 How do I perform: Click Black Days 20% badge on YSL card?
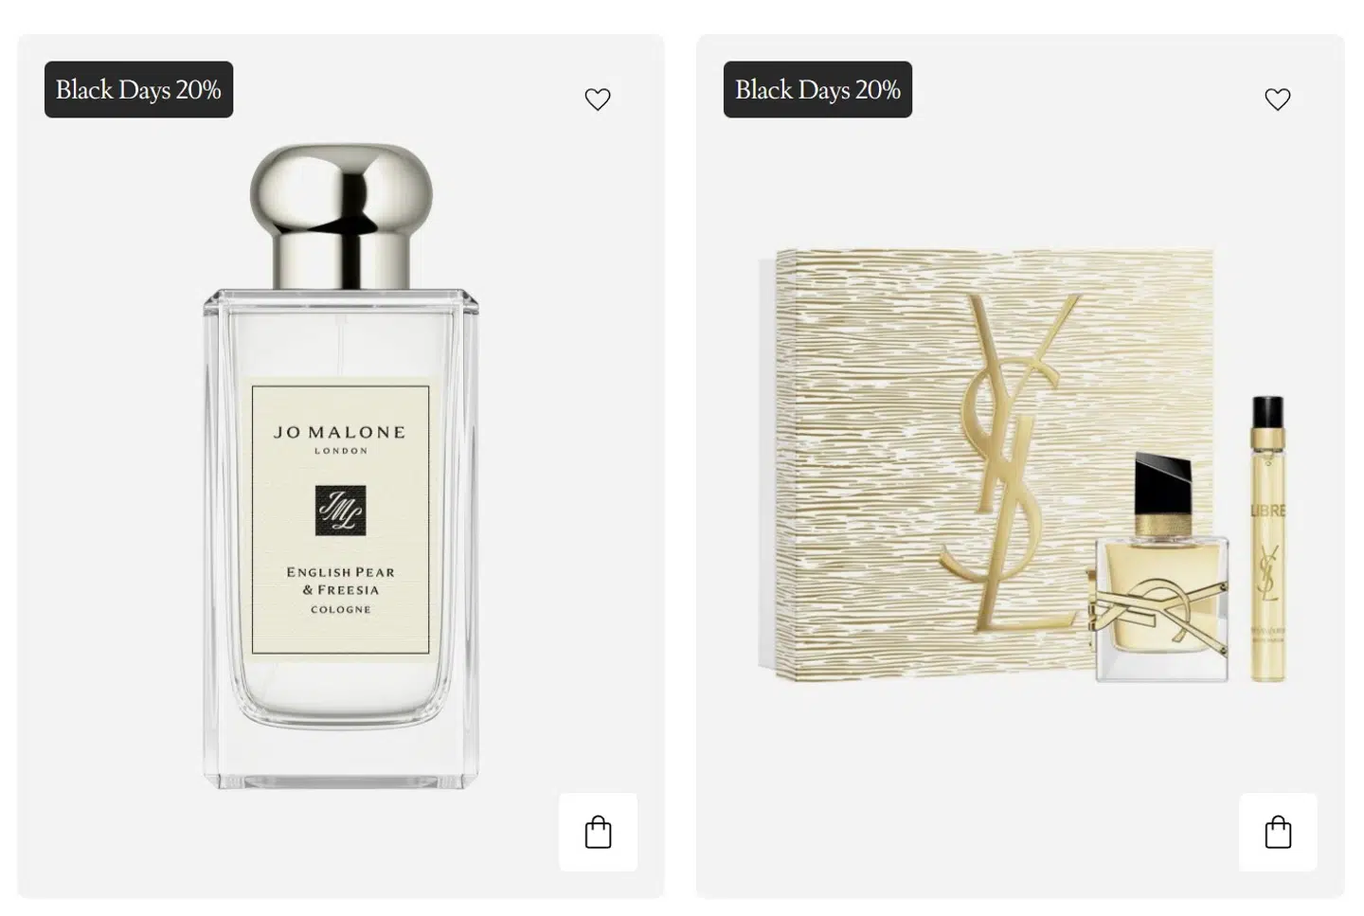[x=817, y=90]
